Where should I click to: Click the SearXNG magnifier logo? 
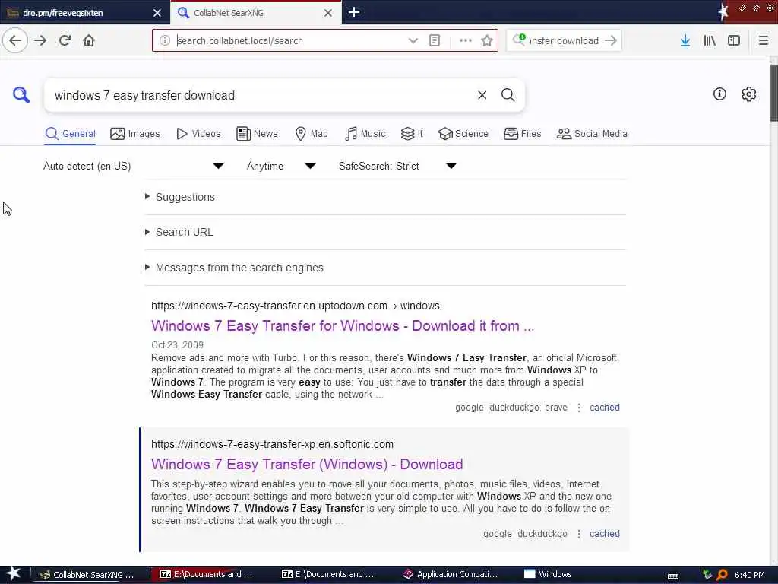[21, 94]
